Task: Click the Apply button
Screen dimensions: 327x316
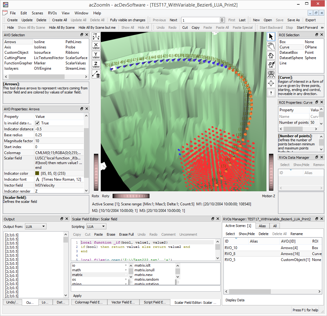Action: click(x=77, y=296)
